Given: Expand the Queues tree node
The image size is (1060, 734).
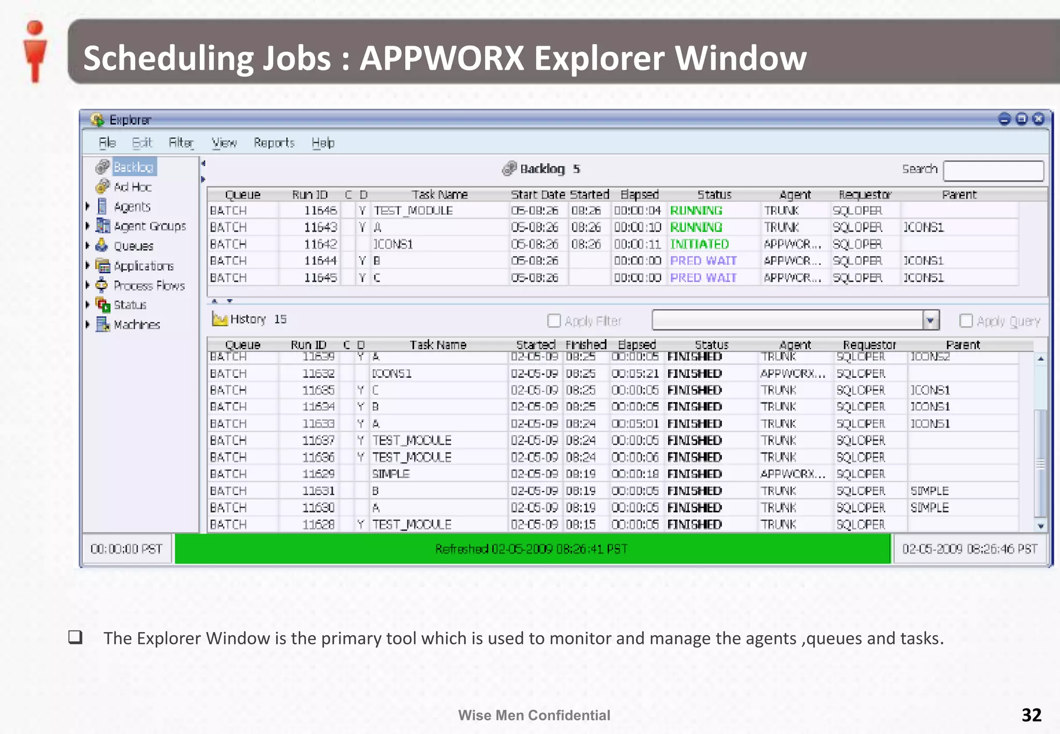Looking at the screenshot, I should 88,245.
